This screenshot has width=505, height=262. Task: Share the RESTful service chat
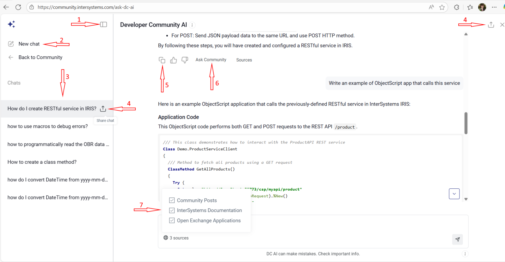(x=103, y=109)
